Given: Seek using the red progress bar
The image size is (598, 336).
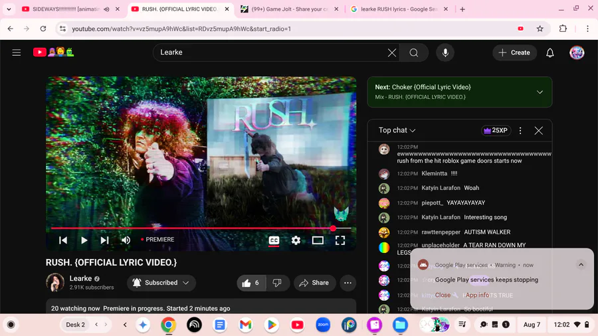Looking at the screenshot, I should (201, 228).
